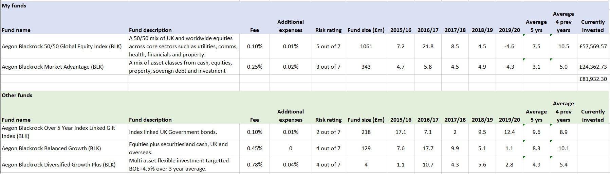The image size is (610, 176).
Task: Select Aegon Blackrock Market Advantage fund name cell
Action: click(x=53, y=67)
